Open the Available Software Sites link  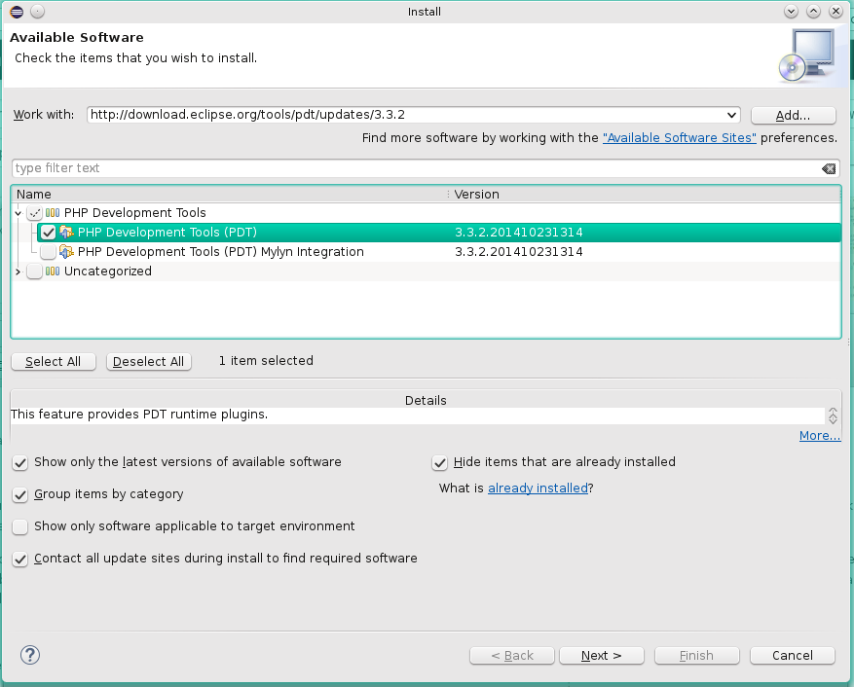pyautogui.click(x=679, y=138)
